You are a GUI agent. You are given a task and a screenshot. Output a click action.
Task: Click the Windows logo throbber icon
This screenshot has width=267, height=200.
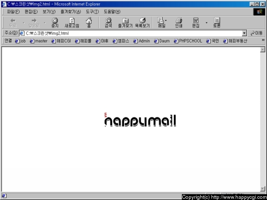click(x=259, y=12)
